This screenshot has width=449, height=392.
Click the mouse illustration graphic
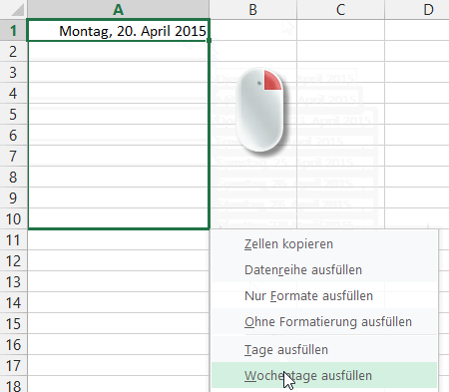pos(260,110)
